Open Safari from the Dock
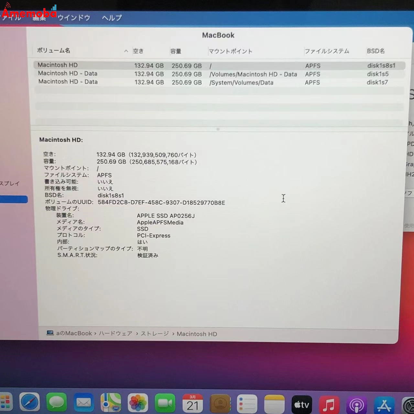 [x=29, y=403]
